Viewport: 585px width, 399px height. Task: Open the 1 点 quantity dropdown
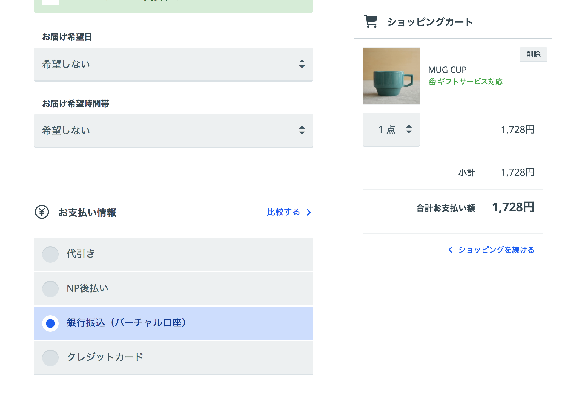point(391,129)
